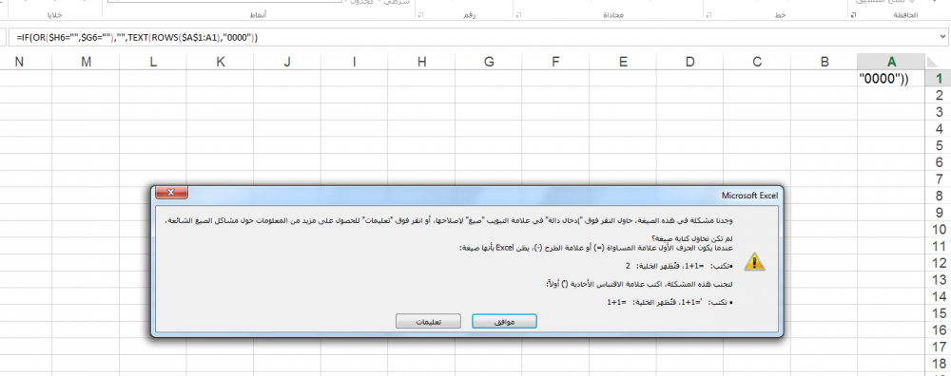Select column G header
Viewport: 951px width, 376px height.
click(489, 61)
